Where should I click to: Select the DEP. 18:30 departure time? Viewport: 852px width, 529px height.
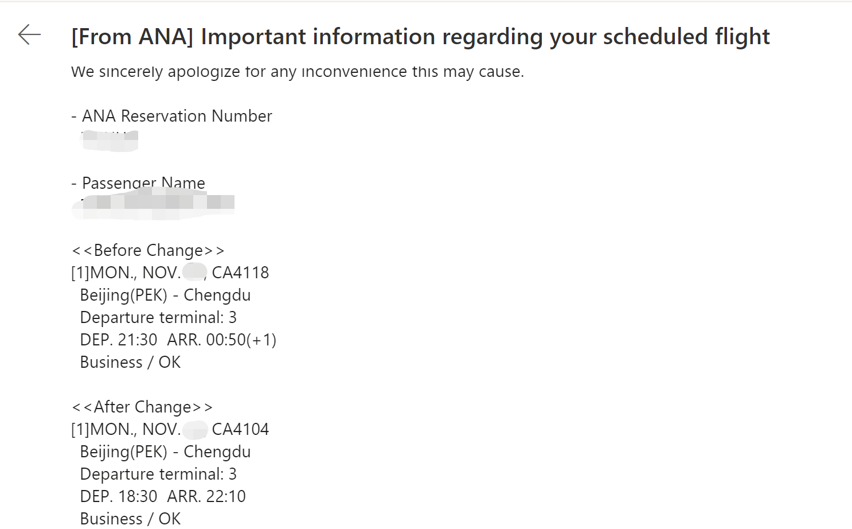click(119, 496)
